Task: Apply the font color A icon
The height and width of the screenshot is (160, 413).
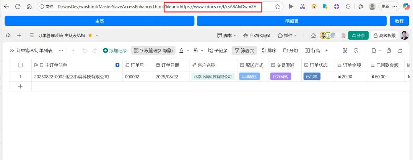Action: [181, 50]
